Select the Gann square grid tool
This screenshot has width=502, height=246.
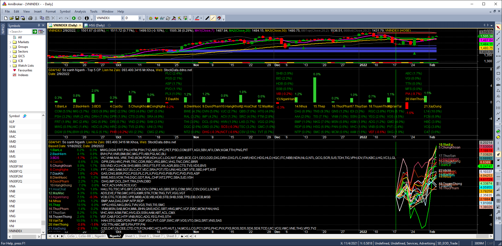pyautogui.click(x=498, y=201)
